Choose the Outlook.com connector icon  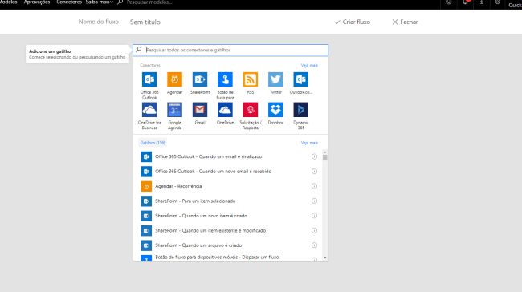tap(300, 79)
